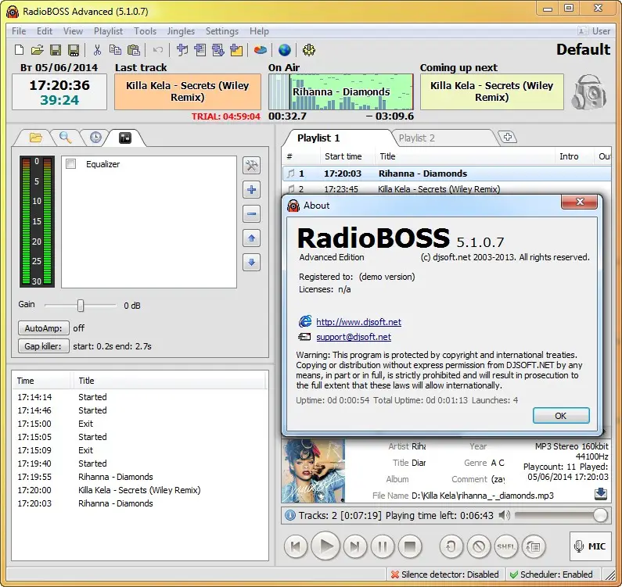Remove a DSP plugin with the minus button

pos(251,214)
